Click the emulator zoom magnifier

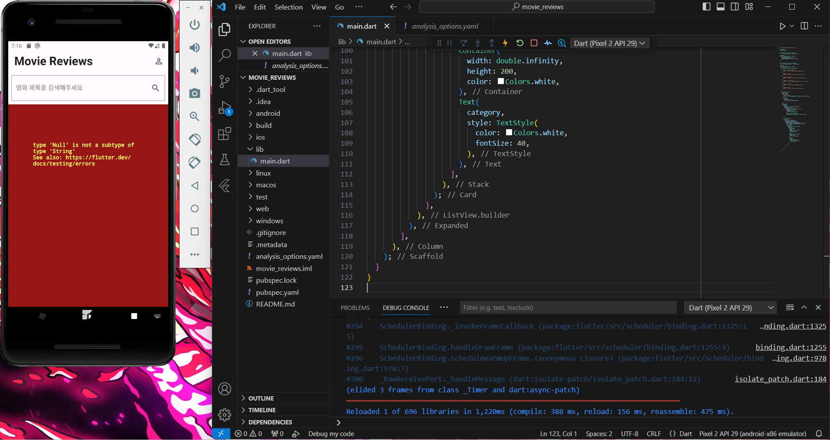point(195,116)
